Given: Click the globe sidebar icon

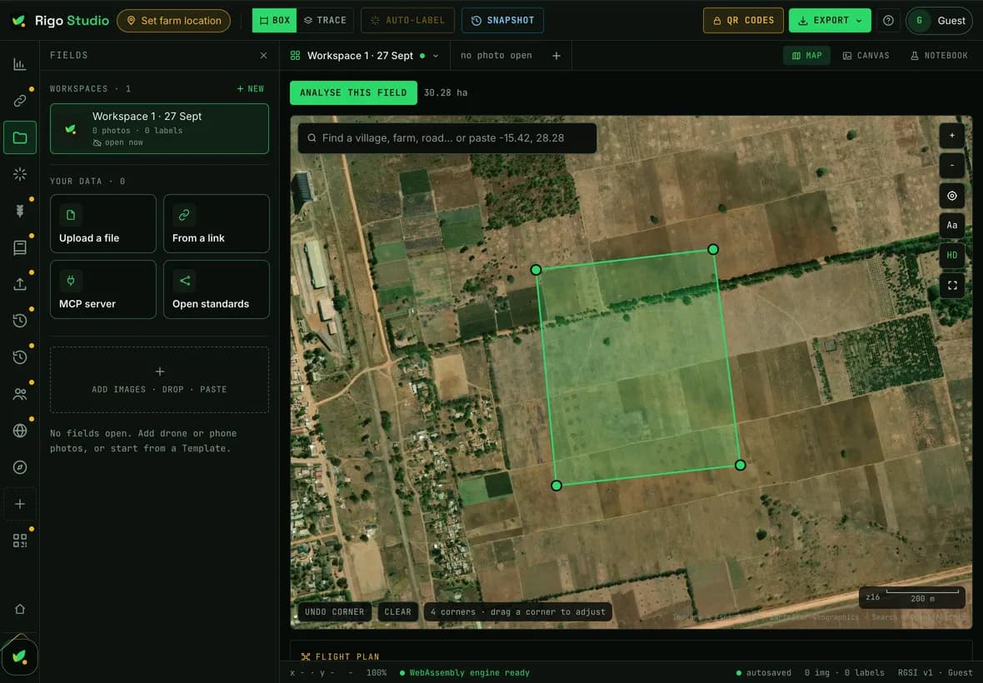Looking at the screenshot, I should [19, 431].
